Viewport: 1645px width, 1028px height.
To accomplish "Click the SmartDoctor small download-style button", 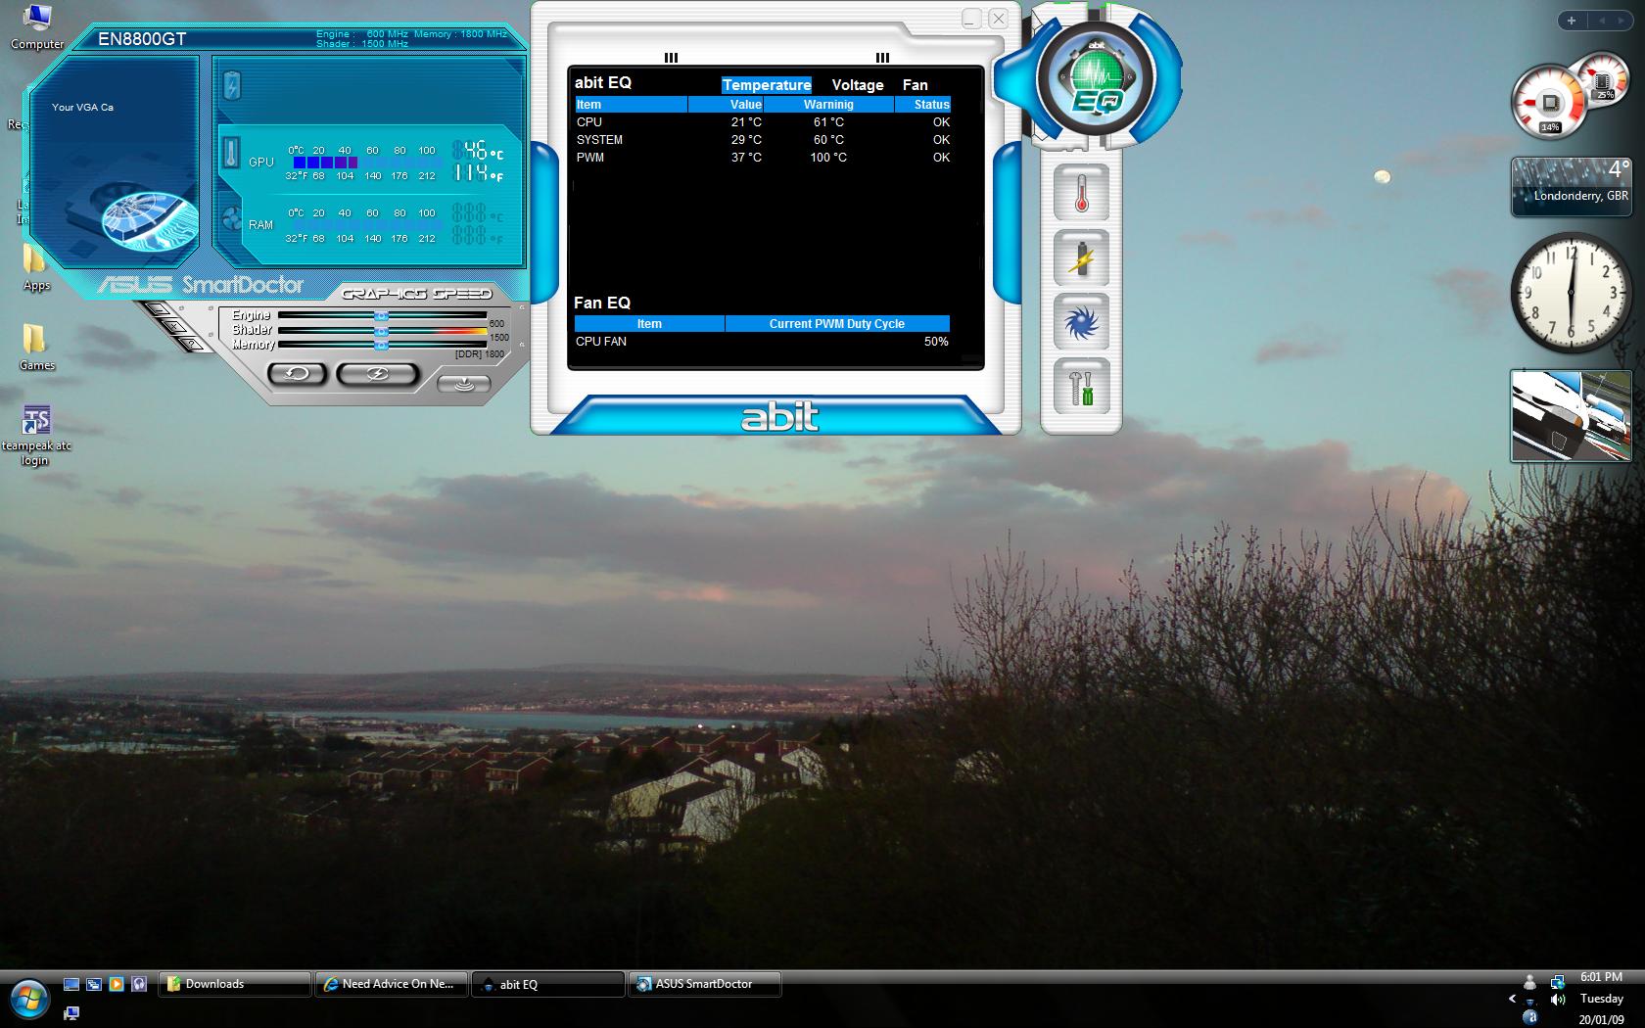I will tap(464, 384).
